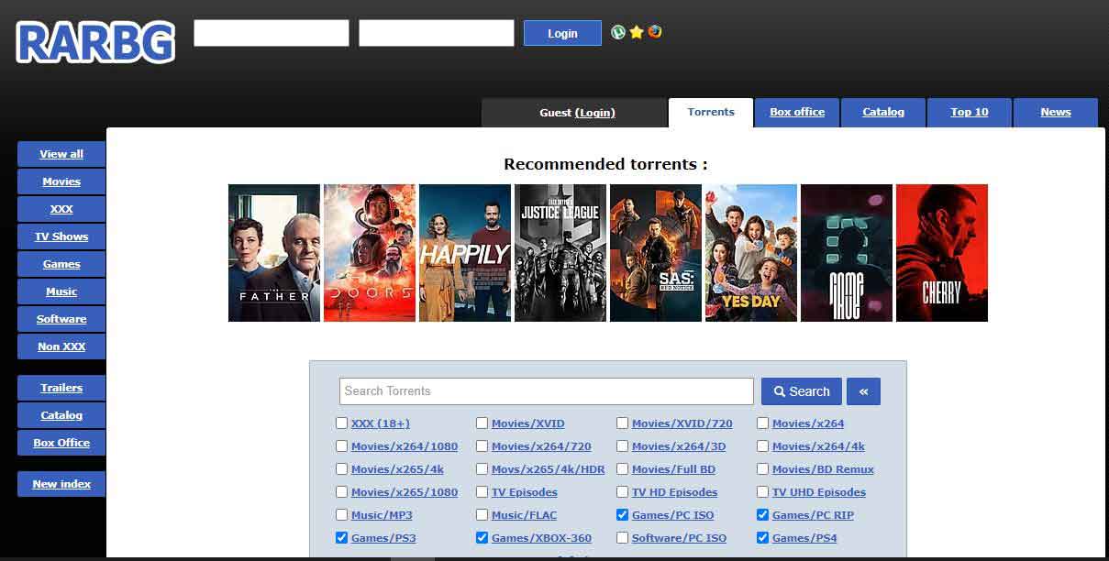Open the Yes Day movie poster

tap(751, 253)
